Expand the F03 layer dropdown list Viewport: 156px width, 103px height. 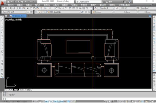pos(80,12)
